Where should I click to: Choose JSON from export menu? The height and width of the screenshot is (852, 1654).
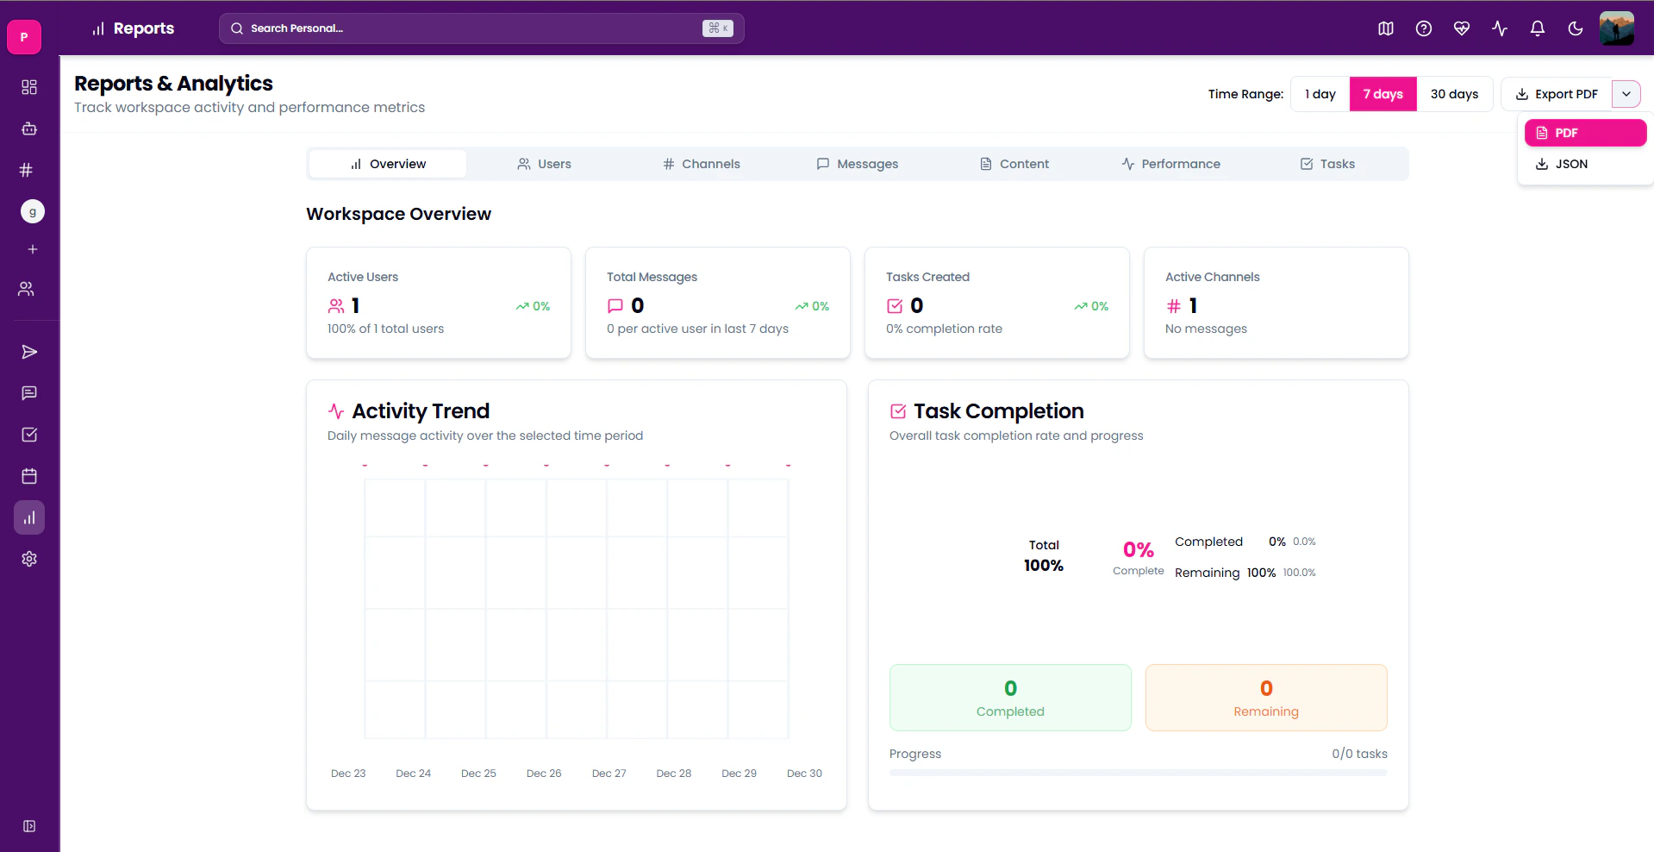coord(1586,164)
